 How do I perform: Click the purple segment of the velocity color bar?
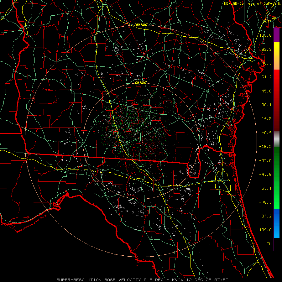click(x=277, y=35)
